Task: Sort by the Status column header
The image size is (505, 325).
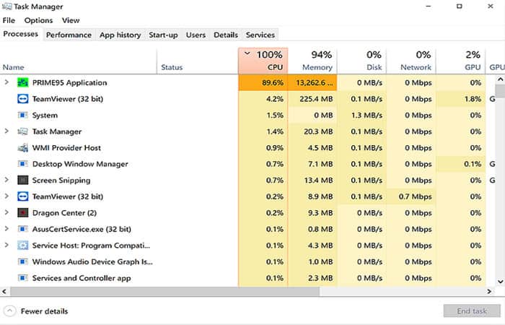Action: coord(198,61)
